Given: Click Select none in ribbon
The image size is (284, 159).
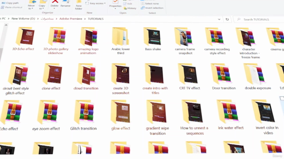Looking at the screenshot, I should click(150, 4).
